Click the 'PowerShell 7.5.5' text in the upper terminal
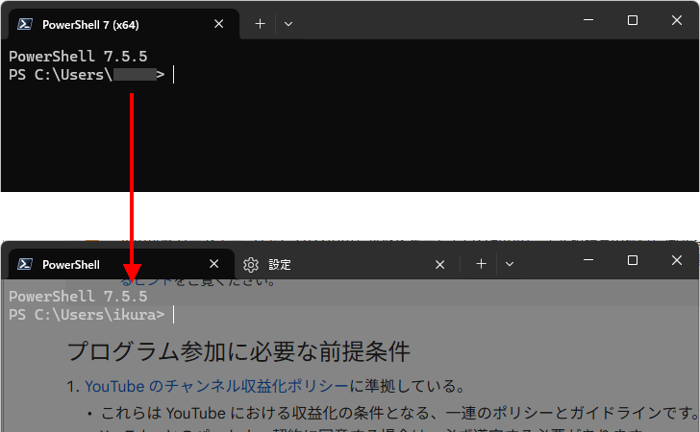 78,57
